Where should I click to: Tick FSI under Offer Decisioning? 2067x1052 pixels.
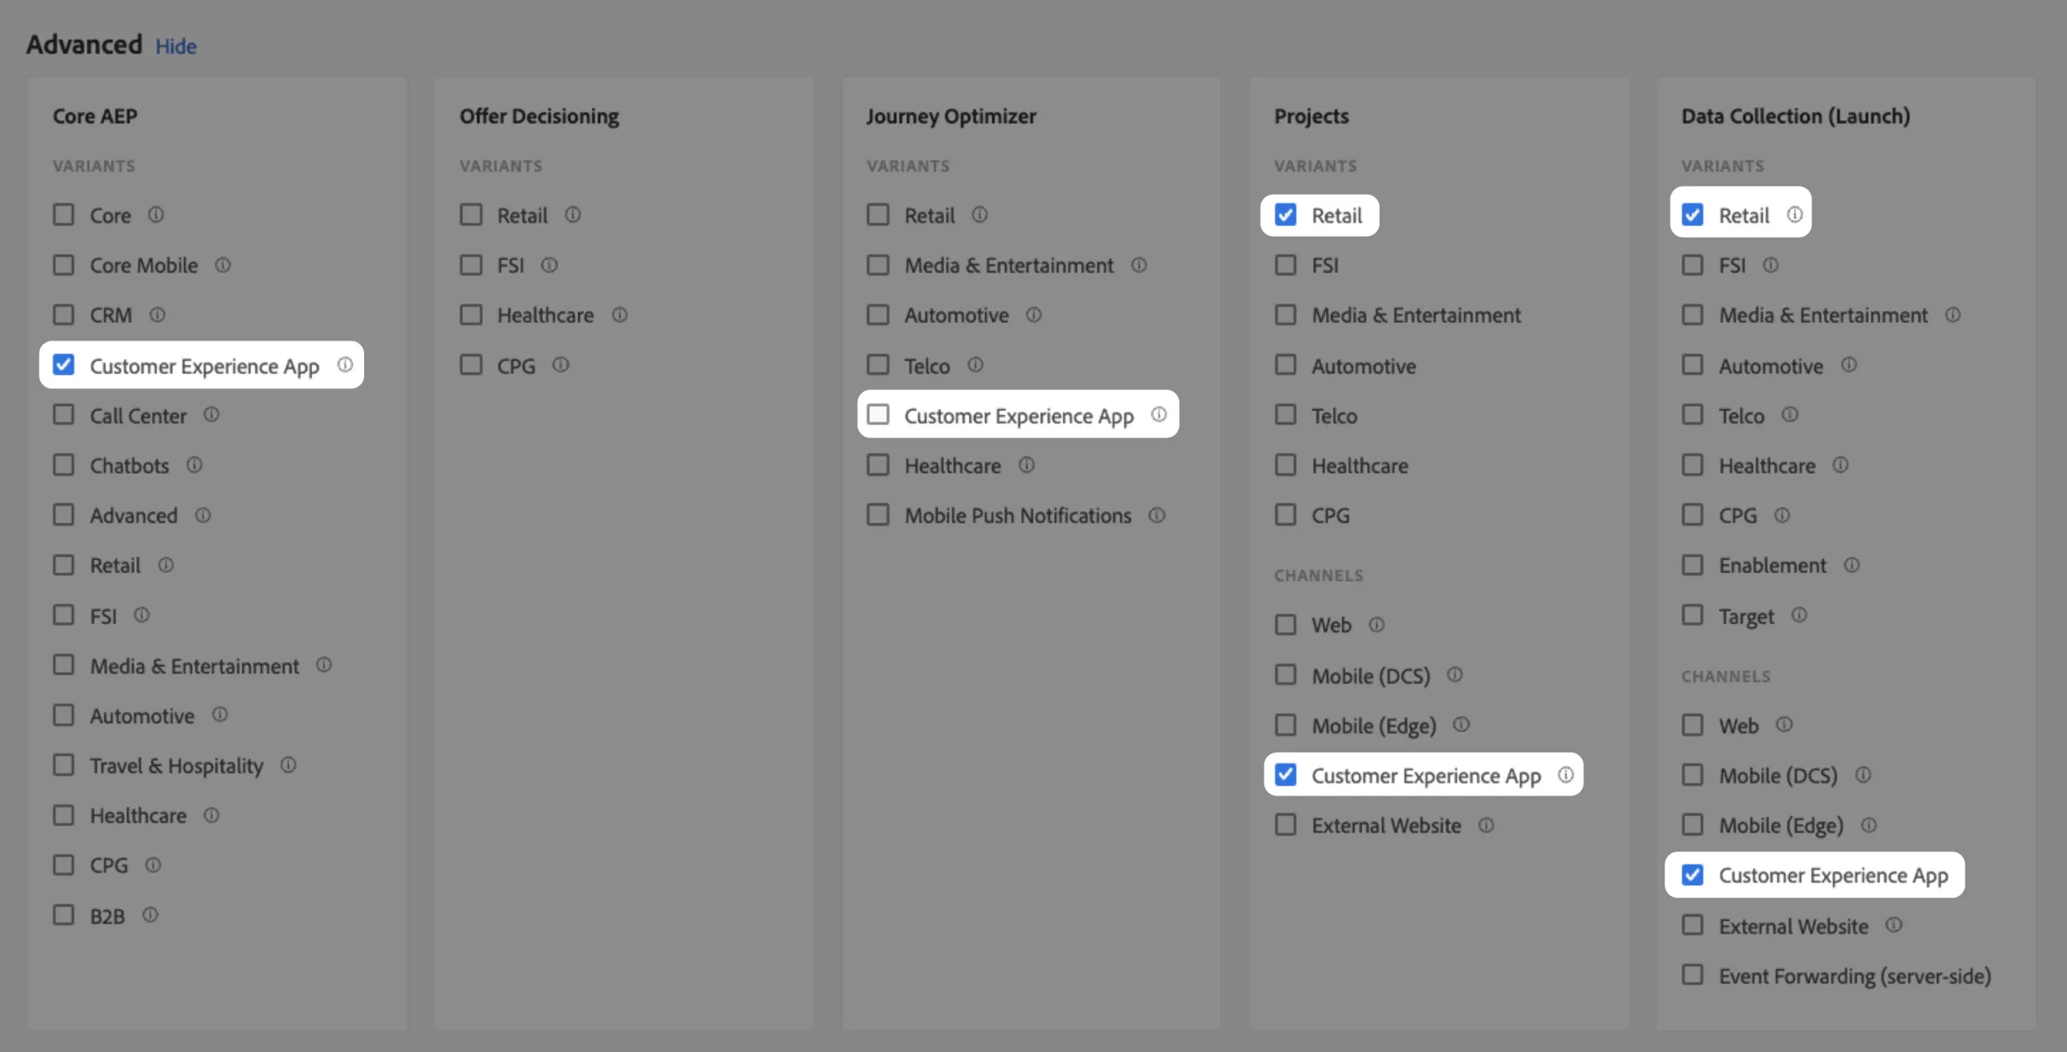471,265
